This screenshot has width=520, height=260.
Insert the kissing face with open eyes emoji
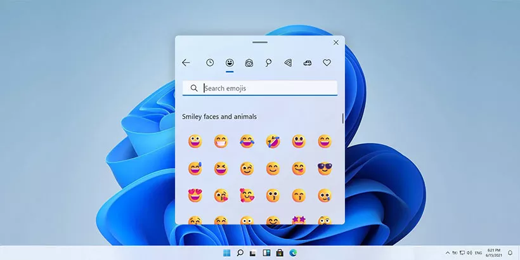pyautogui.click(x=273, y=196)
